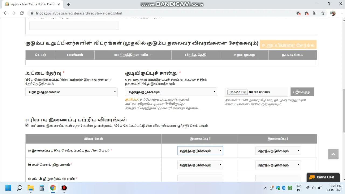
Task: Open Connection 1 registered person name dropdown
Action: [200, 151]
